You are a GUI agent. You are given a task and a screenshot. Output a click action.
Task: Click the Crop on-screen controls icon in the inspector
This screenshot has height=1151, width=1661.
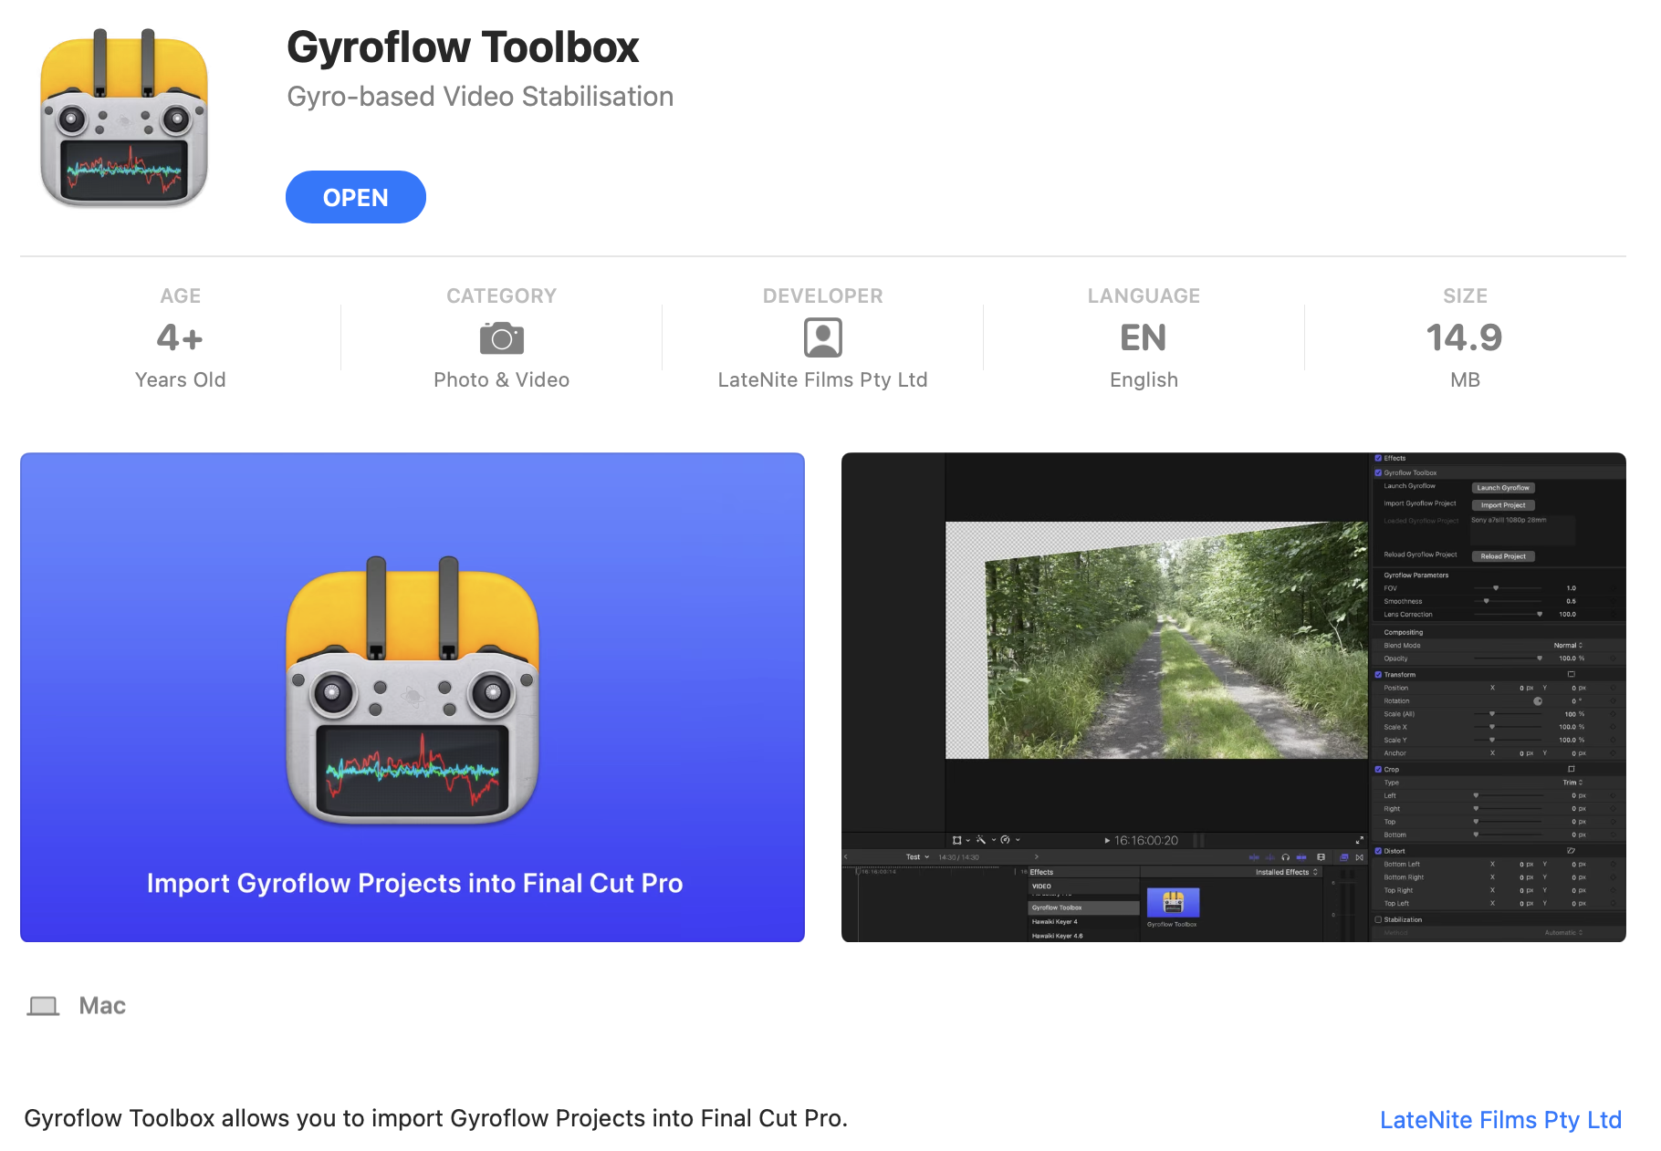coord(1572,770)
